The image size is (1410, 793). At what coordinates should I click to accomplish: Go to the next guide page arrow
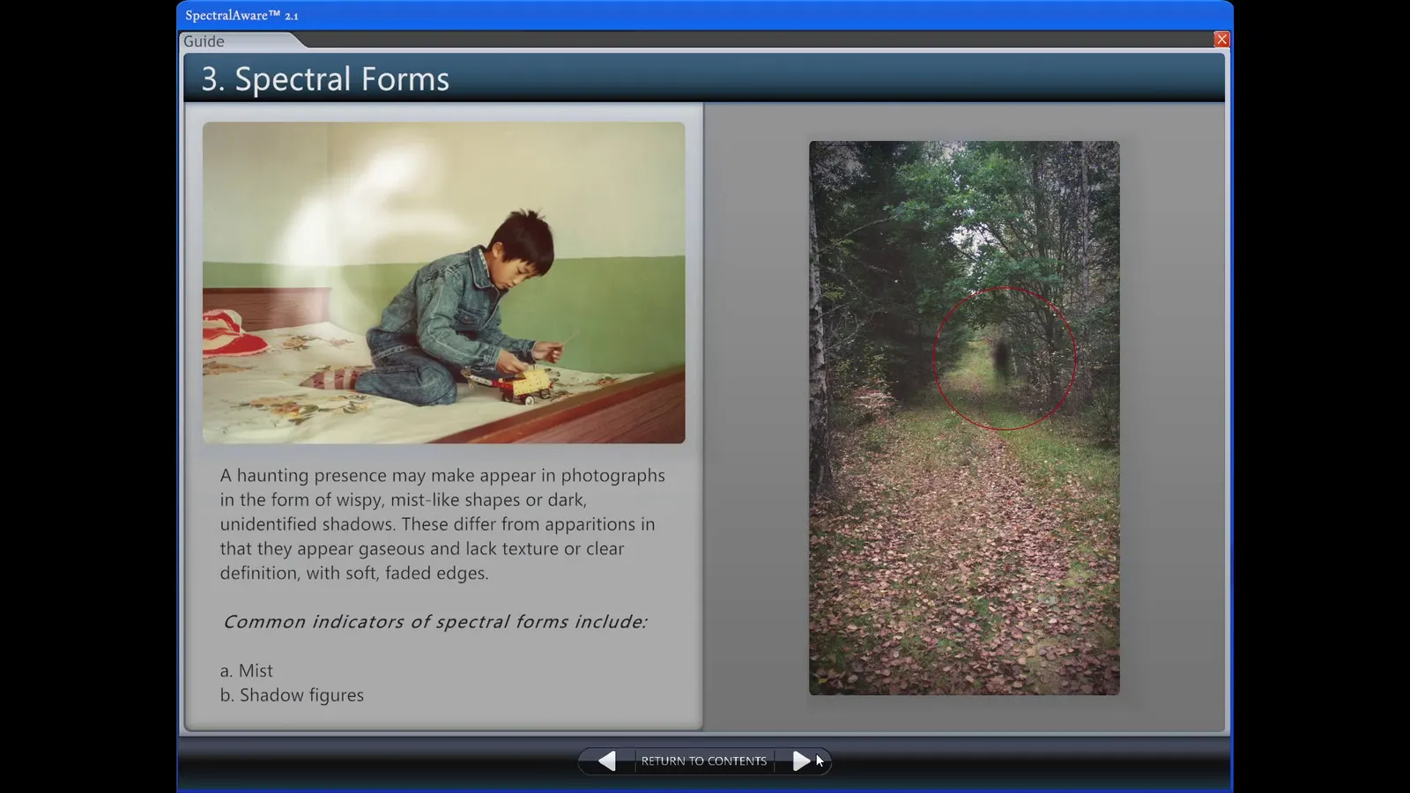800,760
